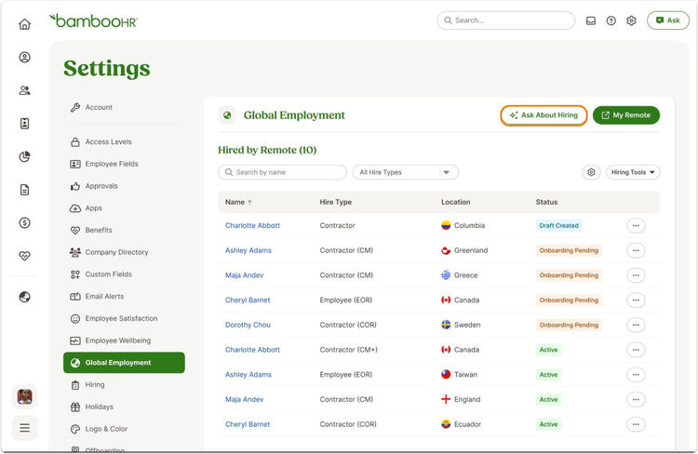This screenshot has height=454, width=698.
Task: Open Cheryl Barnet link in Canada row
Action: pyautogui.click(x=248, y=300)
